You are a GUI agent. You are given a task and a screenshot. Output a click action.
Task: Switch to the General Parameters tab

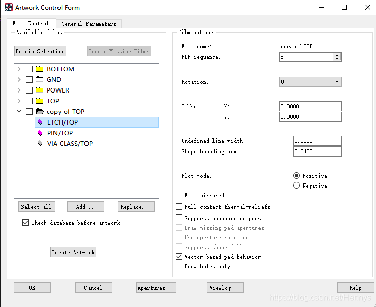(x=89, y=24)
